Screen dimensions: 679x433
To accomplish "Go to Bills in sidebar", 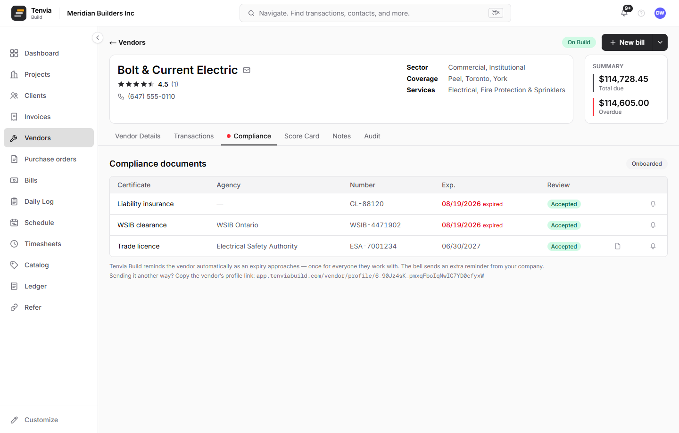I will tap(49, 180).
